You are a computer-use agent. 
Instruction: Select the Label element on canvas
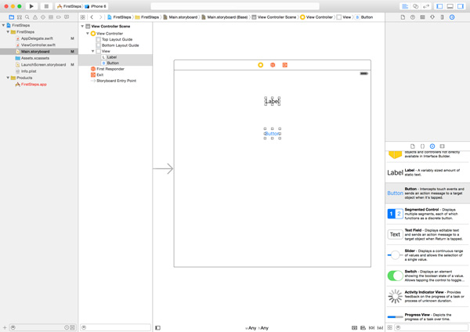coord(272,101)
